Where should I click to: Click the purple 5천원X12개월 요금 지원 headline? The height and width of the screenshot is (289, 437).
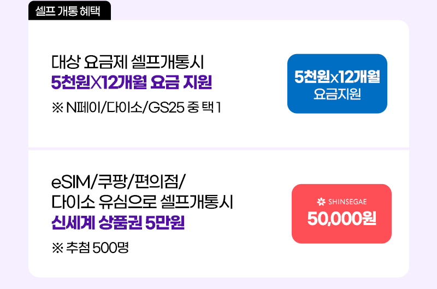coord(132,82)
